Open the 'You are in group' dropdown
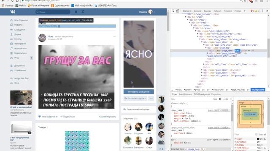 pos(135,98)
